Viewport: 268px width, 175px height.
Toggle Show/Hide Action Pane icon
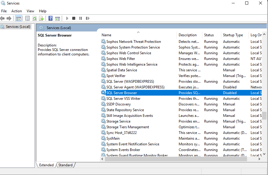58,18
